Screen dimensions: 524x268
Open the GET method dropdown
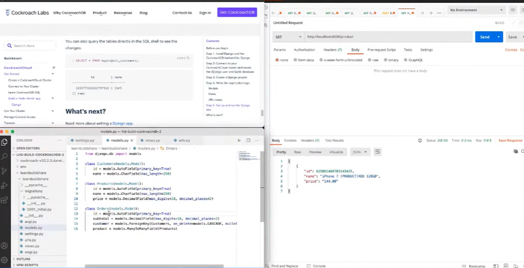(x=288, y=37)
